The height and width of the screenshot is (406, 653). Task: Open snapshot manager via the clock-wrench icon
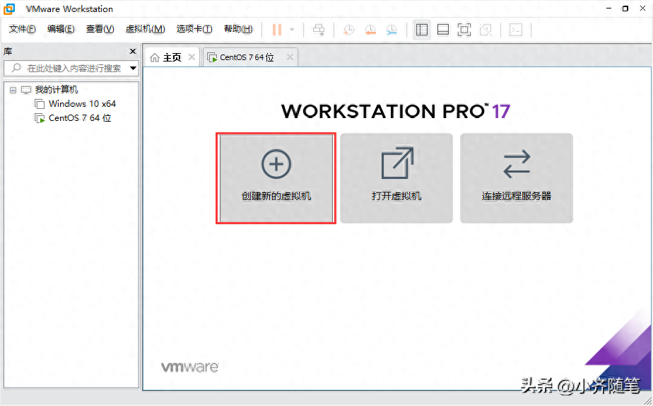click(392, 30)
